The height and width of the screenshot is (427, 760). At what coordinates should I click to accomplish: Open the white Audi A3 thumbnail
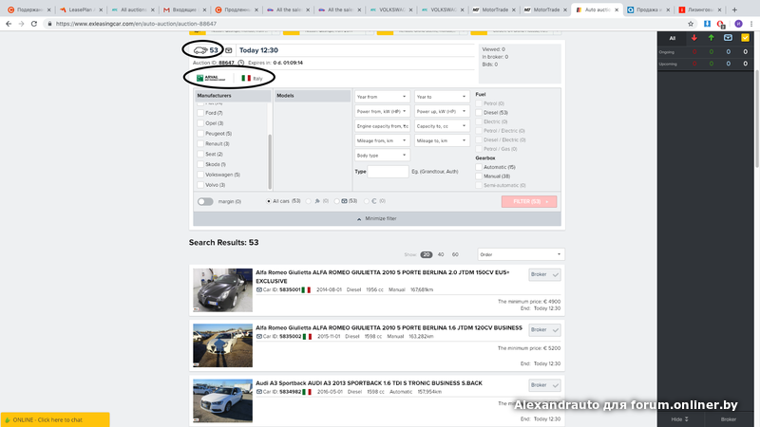pyautogui.click(x=222, y=400)
